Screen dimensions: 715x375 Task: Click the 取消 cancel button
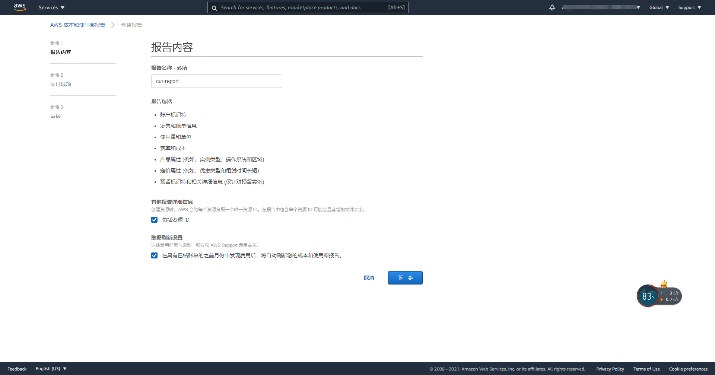pos(369,278)
